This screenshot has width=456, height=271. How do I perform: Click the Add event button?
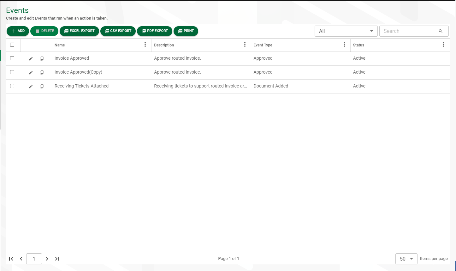pos(18,31)
